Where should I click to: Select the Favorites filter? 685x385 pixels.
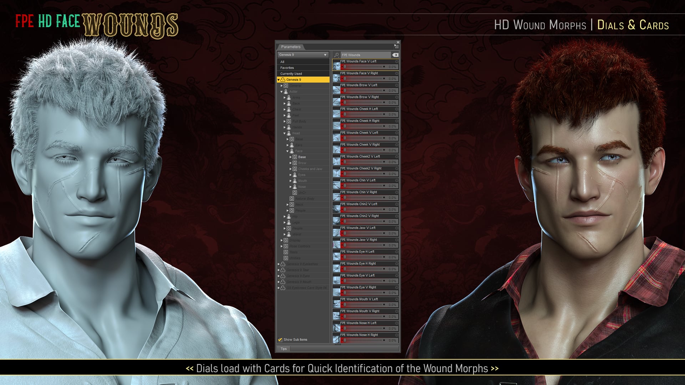[x=287, y=68]
